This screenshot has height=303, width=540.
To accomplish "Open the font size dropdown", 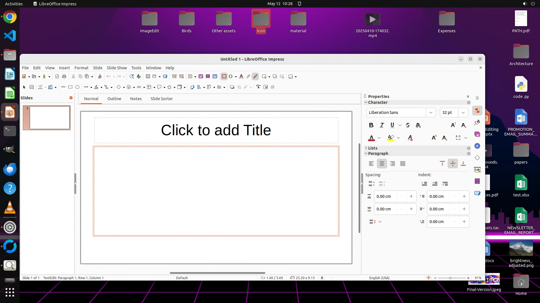I will pos(463,113).
